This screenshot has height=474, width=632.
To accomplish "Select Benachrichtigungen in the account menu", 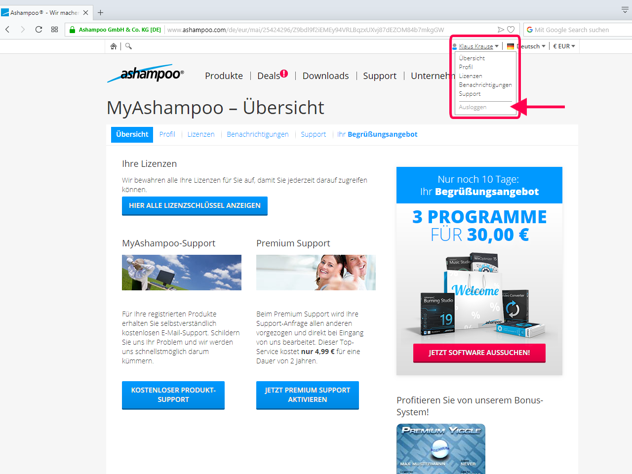I will (x=485, y=85).
